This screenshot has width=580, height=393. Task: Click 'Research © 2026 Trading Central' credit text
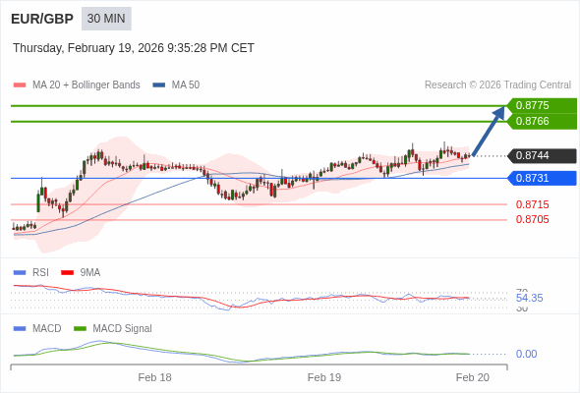497,85
